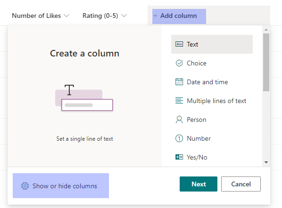
Task: Click the Number circled-one icon
Action: [x=179, y=138]
